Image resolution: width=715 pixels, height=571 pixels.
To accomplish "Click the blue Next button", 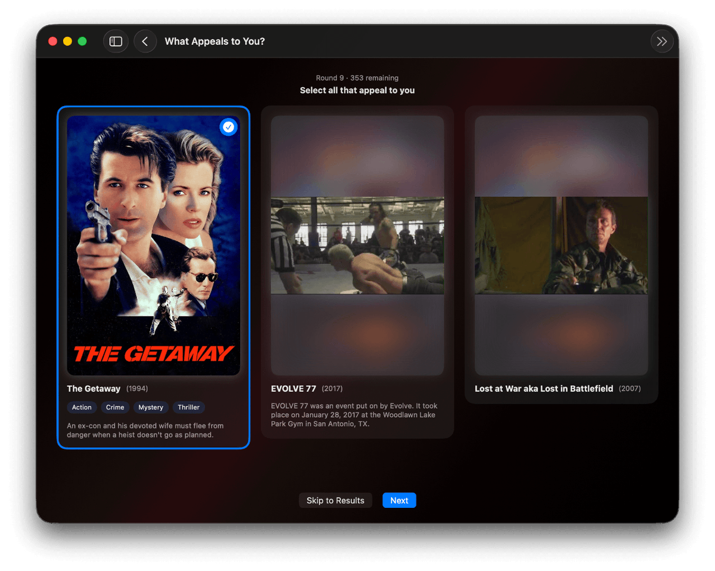I will (399, 500).
